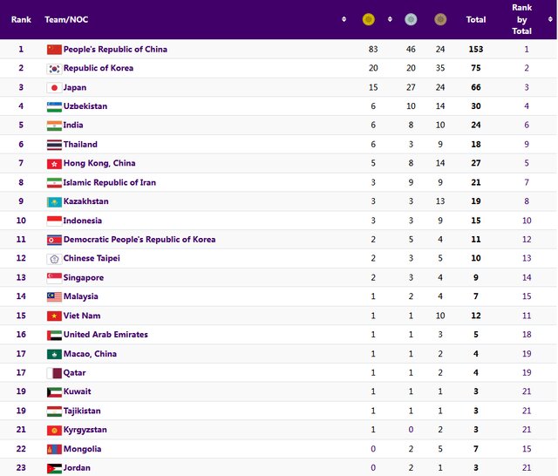Click the Total column header
The image size is (558, 476).
pyautogui.click(x=476, y=19)
